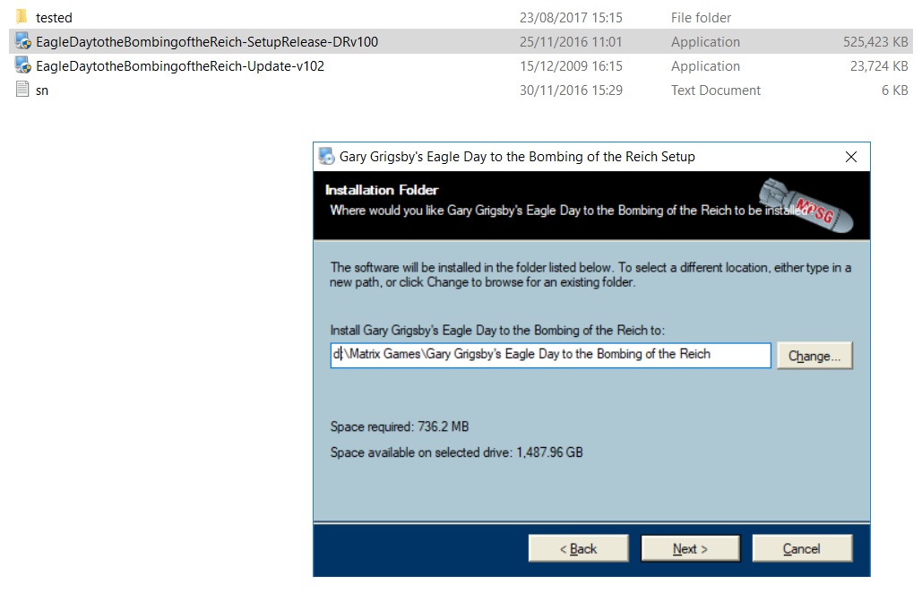Click the date 15/12/2009 16:15
The image size is (922, 594).
tap(571, 66)
